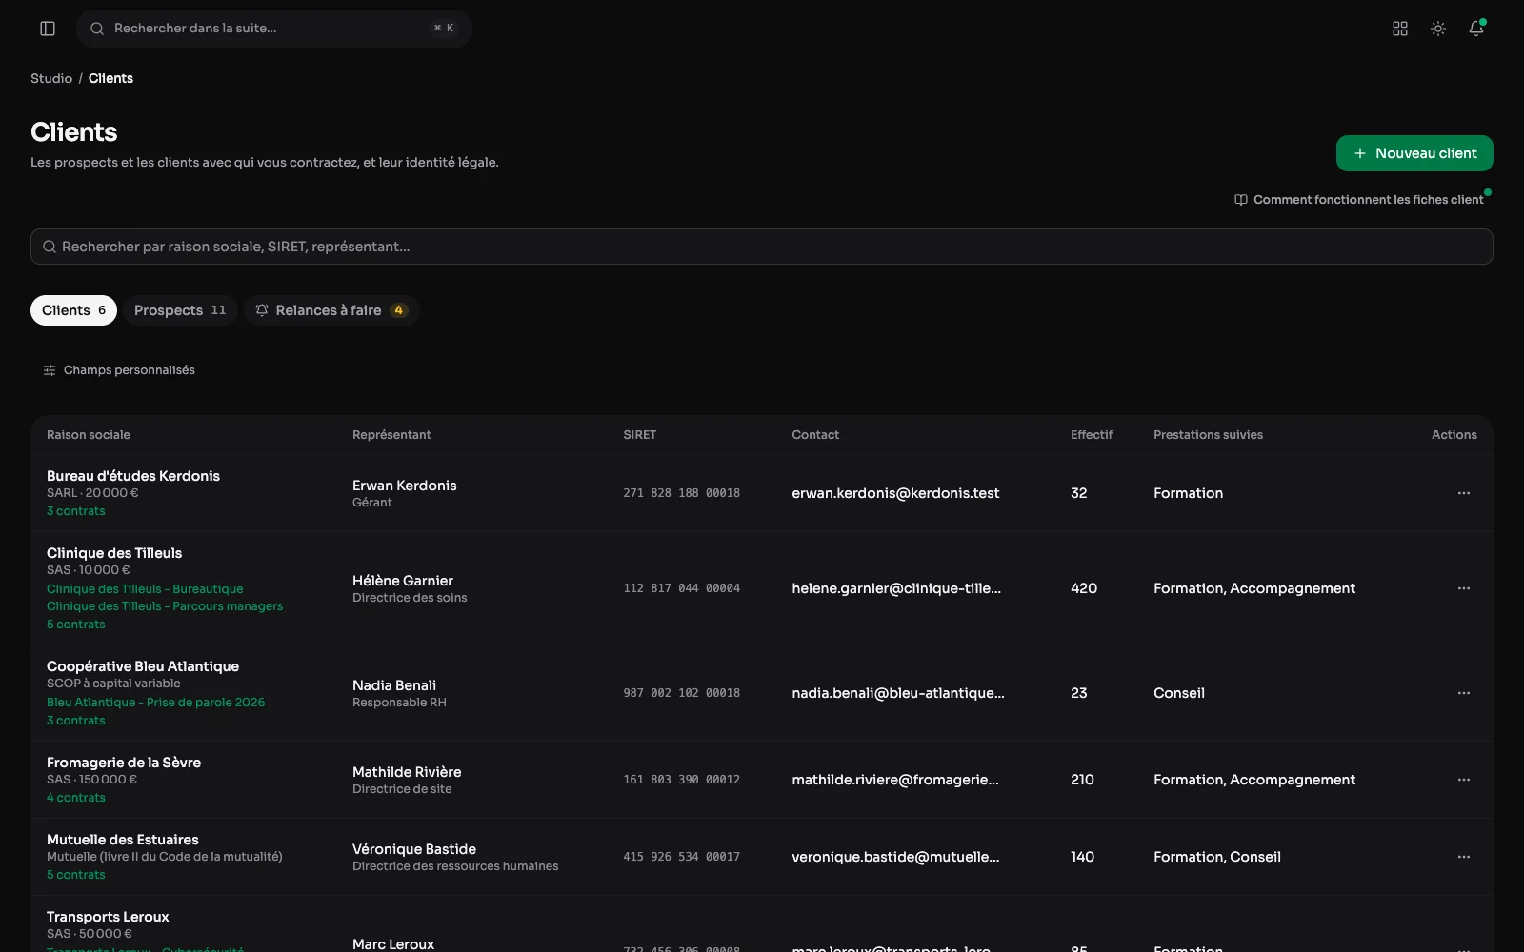Open the Relances à faire tab
1524x952 pixels.
coord(331,310)
